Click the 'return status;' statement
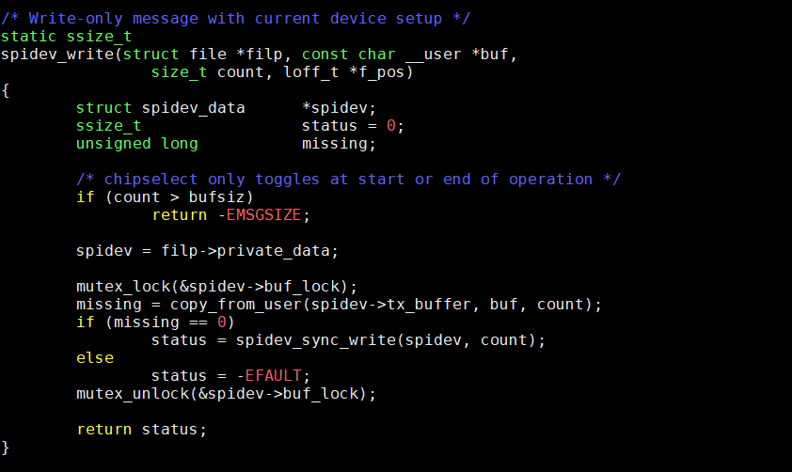The height and width of the screenshot is (472, 792). (141, 430)
